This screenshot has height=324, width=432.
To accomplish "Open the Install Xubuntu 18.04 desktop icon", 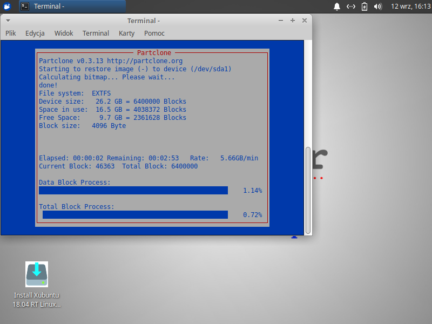I will (x=37, y=274).
